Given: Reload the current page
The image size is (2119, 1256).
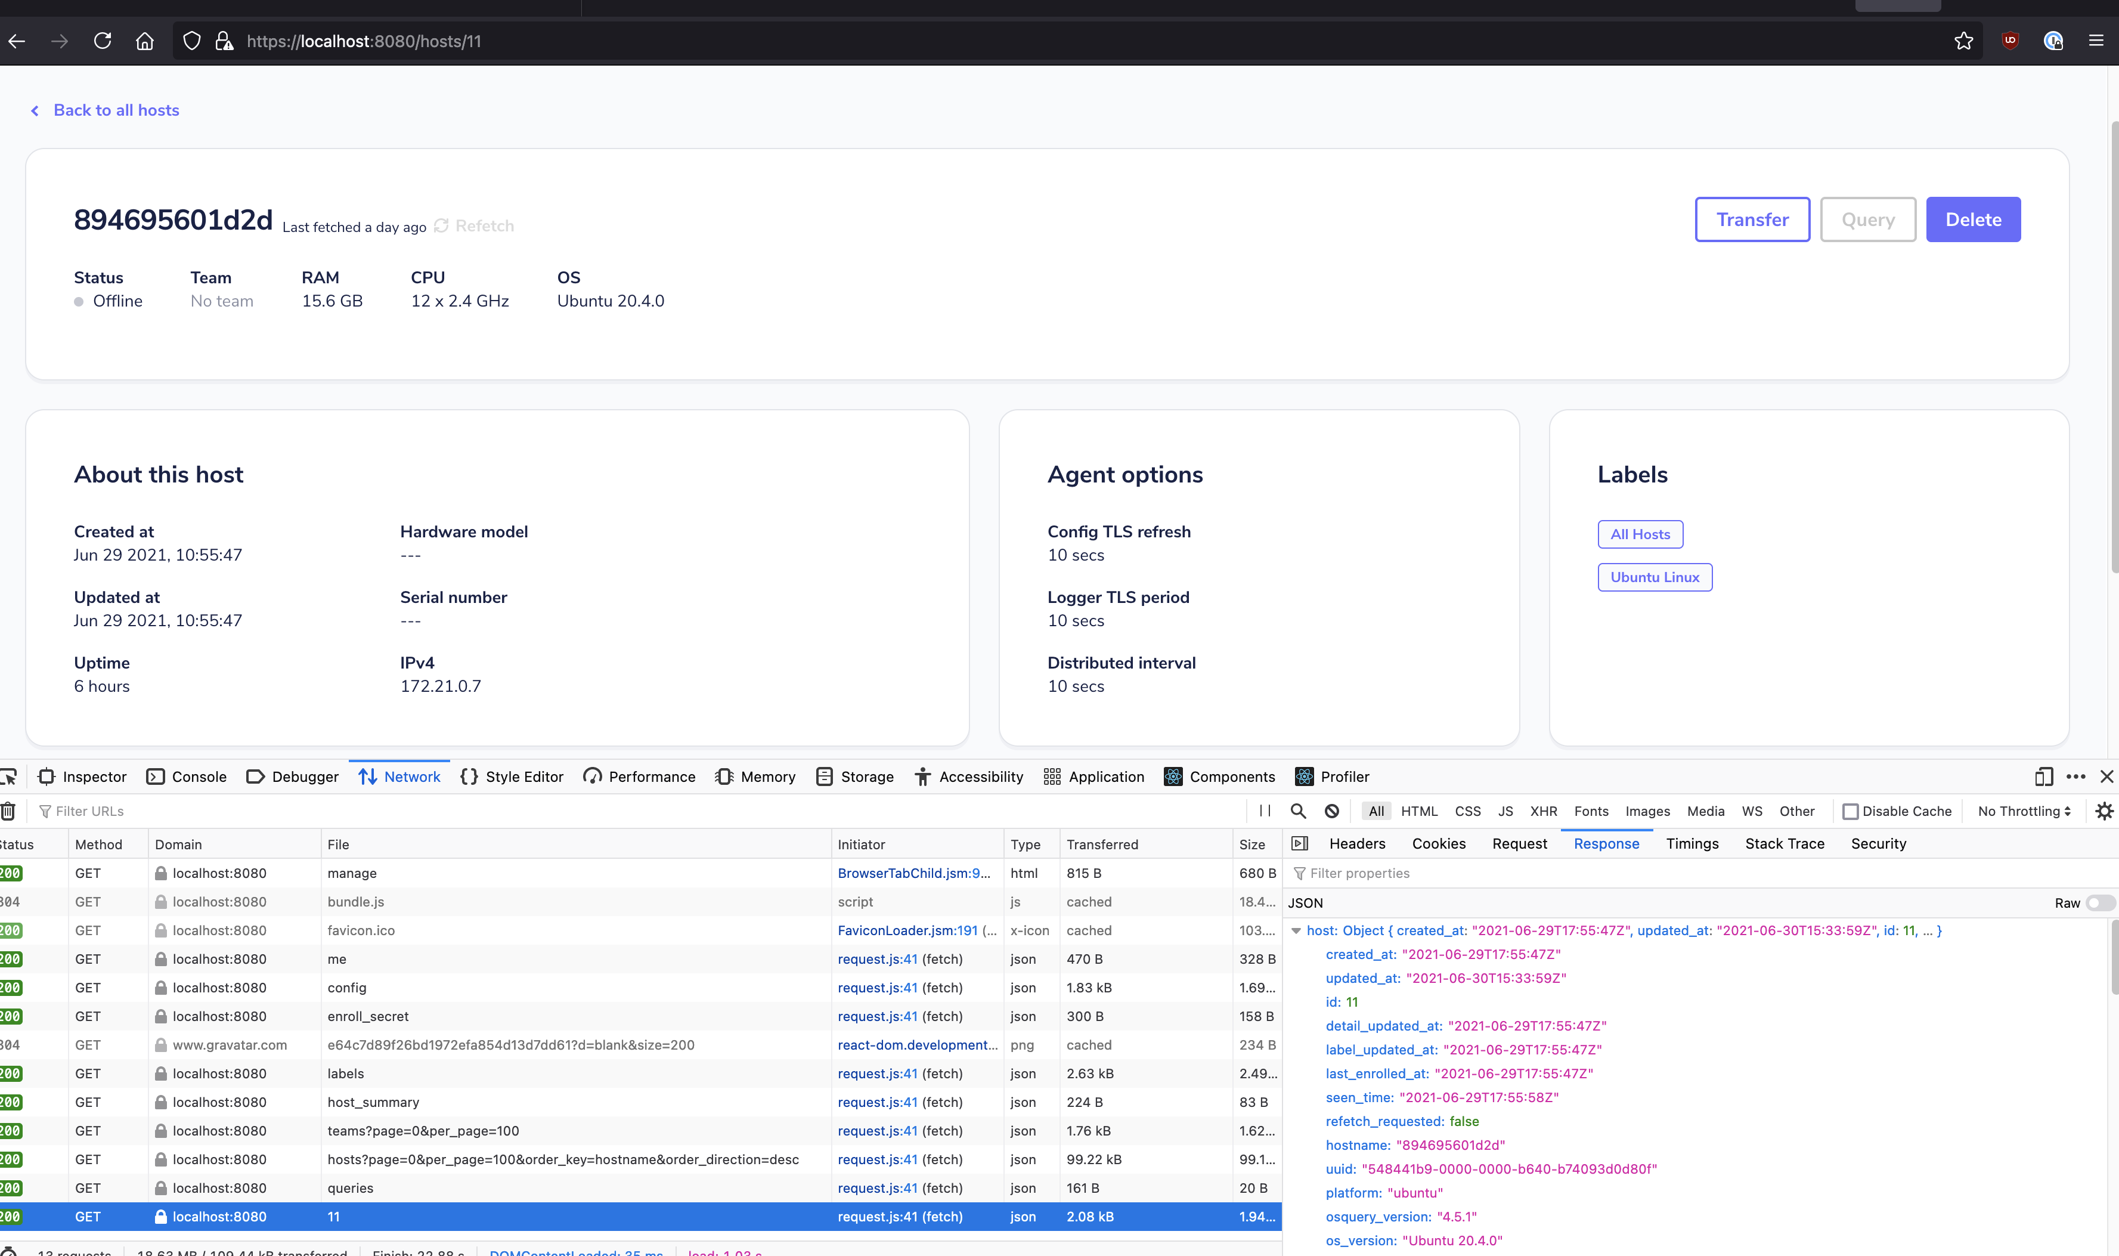Looking at the screenshot, I should click(x=103, y=41).
